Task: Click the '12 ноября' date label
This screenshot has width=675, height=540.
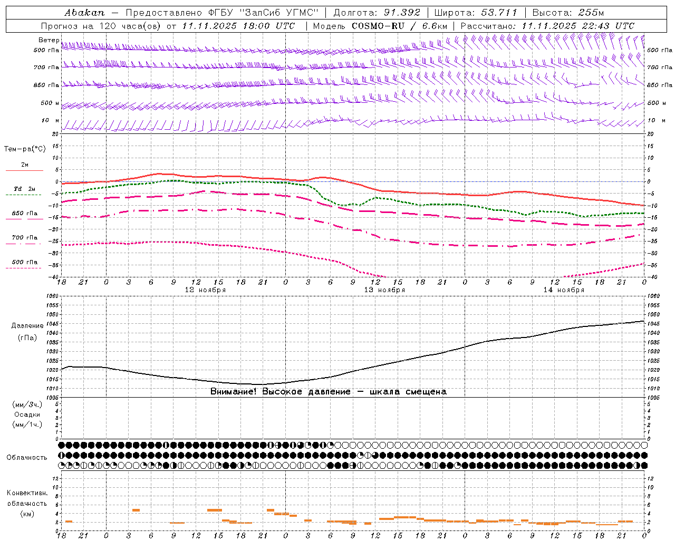Action: click(205, 290)
